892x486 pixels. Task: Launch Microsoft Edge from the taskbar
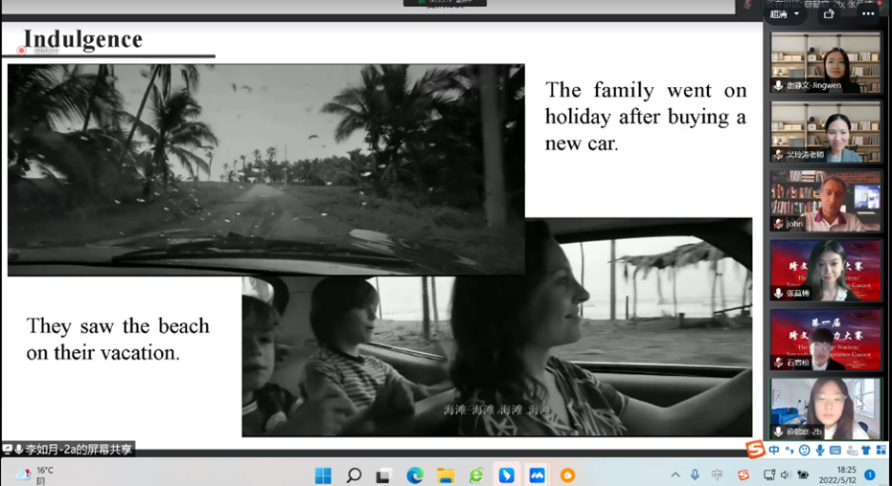[415, 475]
